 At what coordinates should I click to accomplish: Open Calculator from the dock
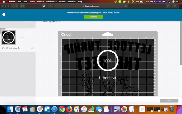tap(32, 109)
